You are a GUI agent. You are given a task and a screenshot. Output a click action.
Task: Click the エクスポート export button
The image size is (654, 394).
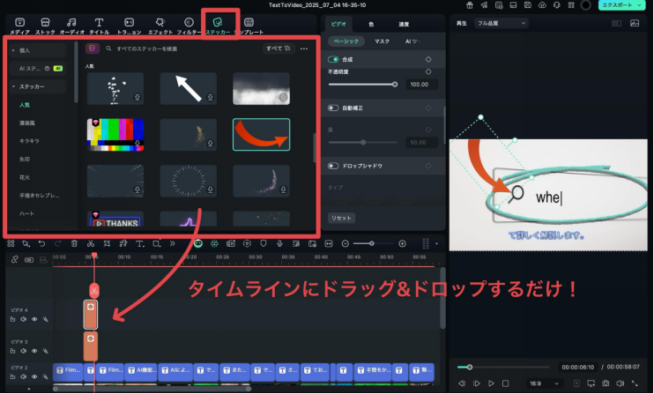[x=617, y=5]
